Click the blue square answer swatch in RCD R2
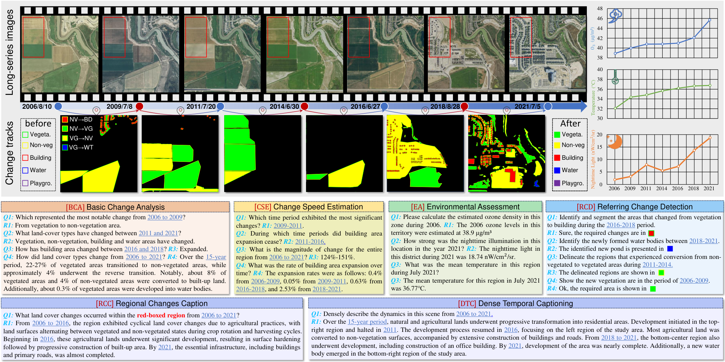725x362 pixels. tap(670, 249)
